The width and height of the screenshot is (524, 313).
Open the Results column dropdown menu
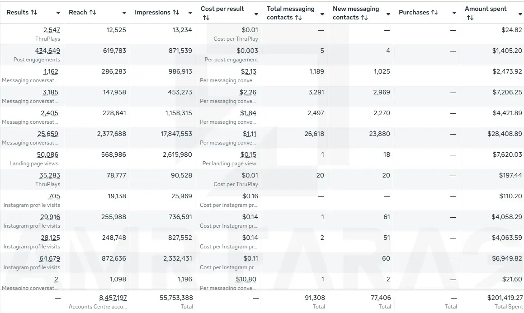58,13
